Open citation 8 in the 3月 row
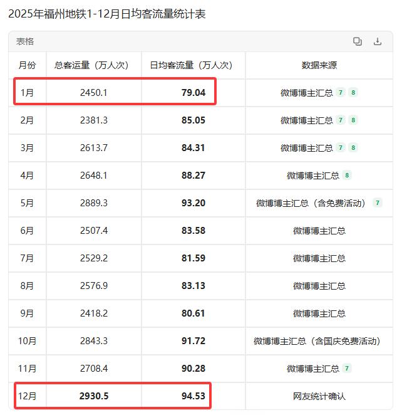 pos(353,147)
